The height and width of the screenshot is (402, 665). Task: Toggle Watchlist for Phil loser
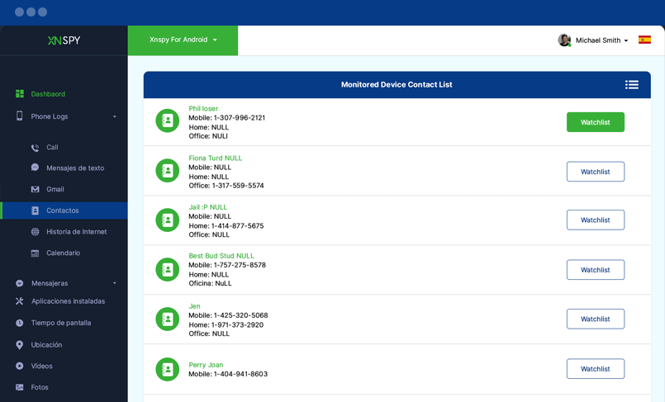(x=595, y=122)
